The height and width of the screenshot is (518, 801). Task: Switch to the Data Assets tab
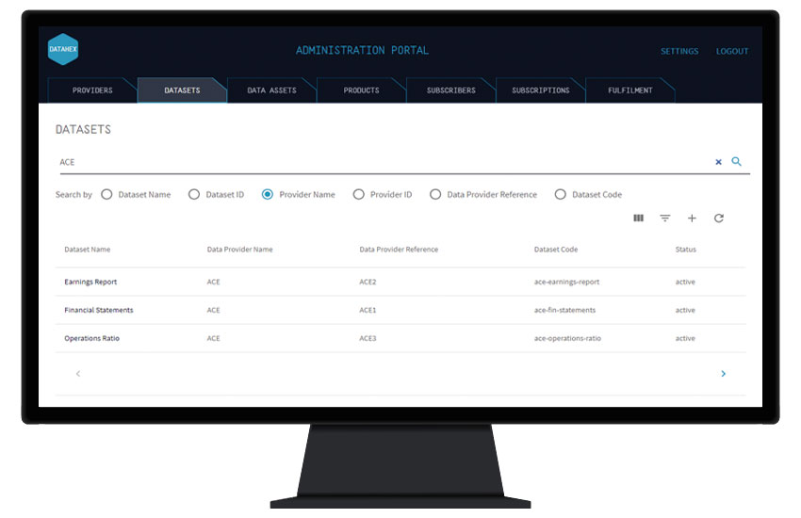(x=271, y=90)
